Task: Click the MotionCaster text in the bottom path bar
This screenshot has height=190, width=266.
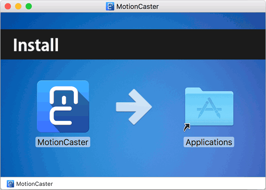Action: click(x=34, y=184)
